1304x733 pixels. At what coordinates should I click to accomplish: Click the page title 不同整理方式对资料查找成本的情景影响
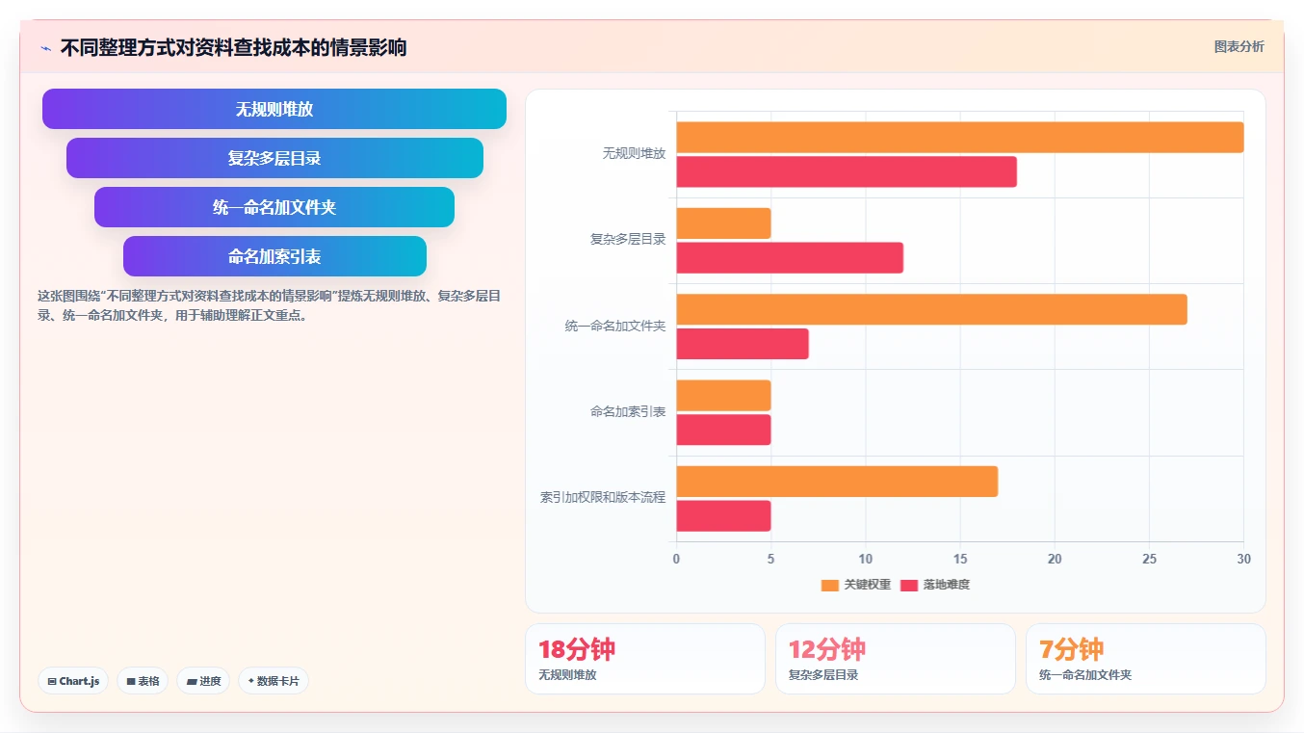pos(233,47)
